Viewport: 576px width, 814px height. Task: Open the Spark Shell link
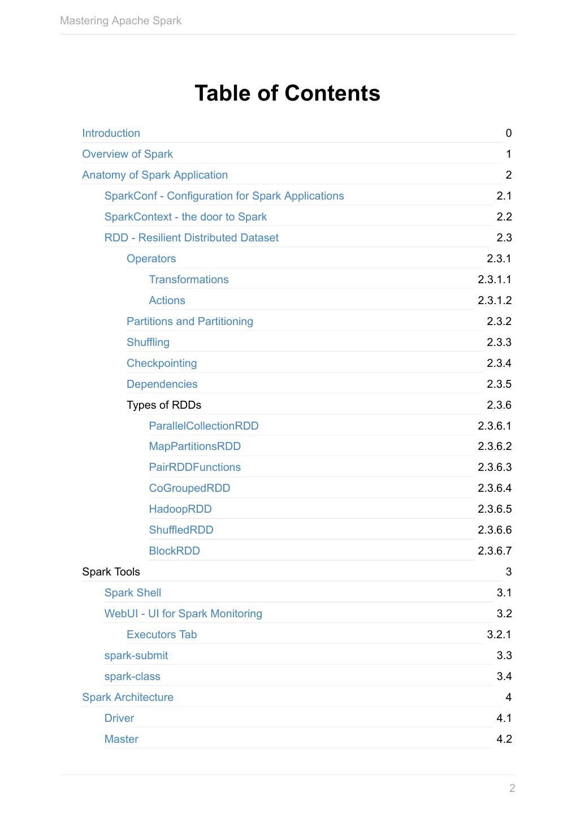coord(132,593)
